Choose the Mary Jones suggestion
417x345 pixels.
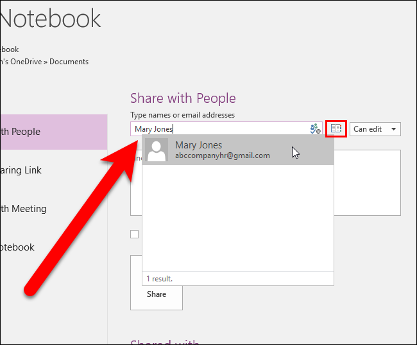238,150
